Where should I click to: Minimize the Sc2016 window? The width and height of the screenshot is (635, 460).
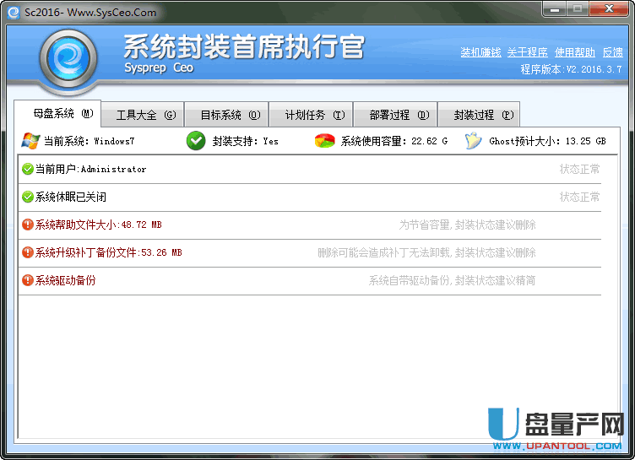(555, 9)
